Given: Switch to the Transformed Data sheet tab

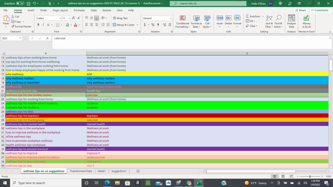Looking at the screenshot, I should coord(81,171).
